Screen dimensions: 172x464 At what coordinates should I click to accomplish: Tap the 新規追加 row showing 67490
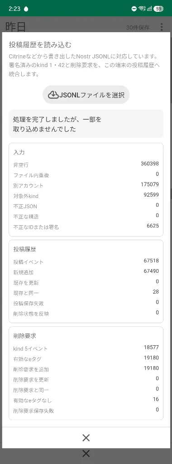(86, 272)
